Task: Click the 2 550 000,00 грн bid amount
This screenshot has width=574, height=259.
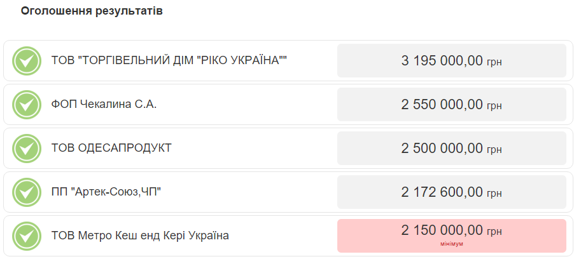Action: click(452, 105)
